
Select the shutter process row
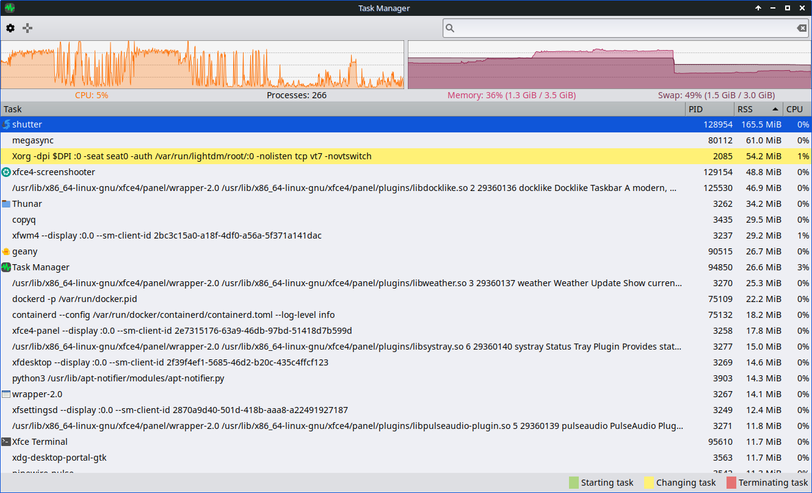point(406,124)
